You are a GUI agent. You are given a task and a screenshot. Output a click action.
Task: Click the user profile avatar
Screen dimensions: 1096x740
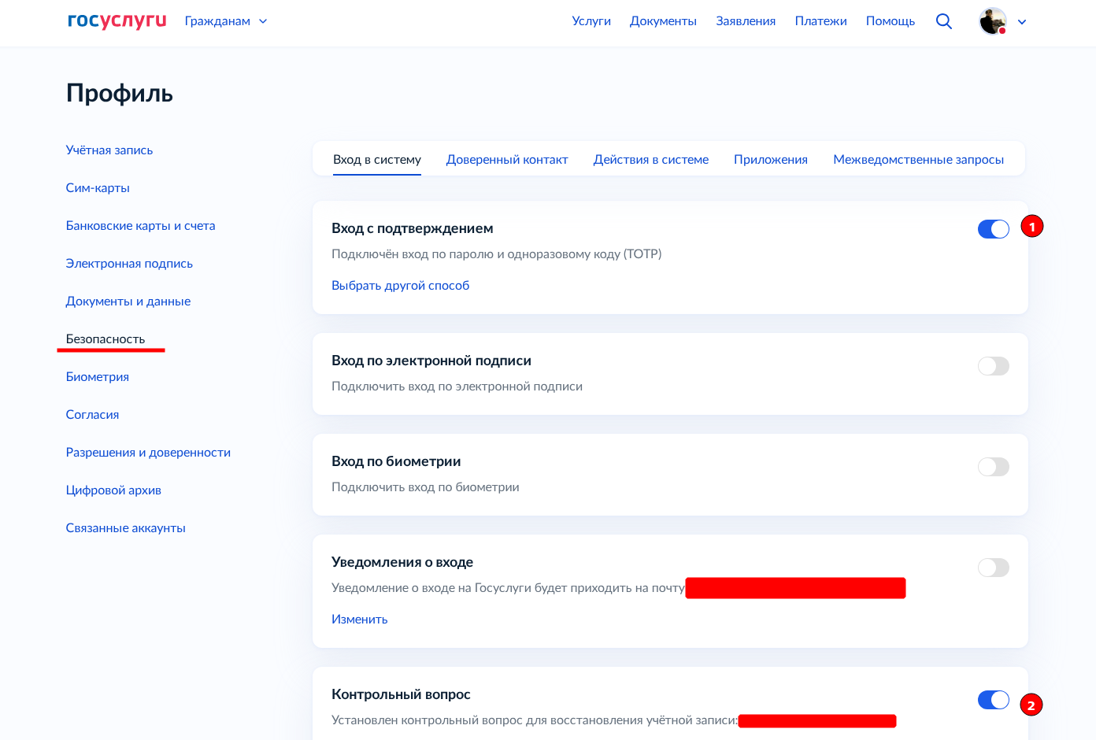click(993, 21)
